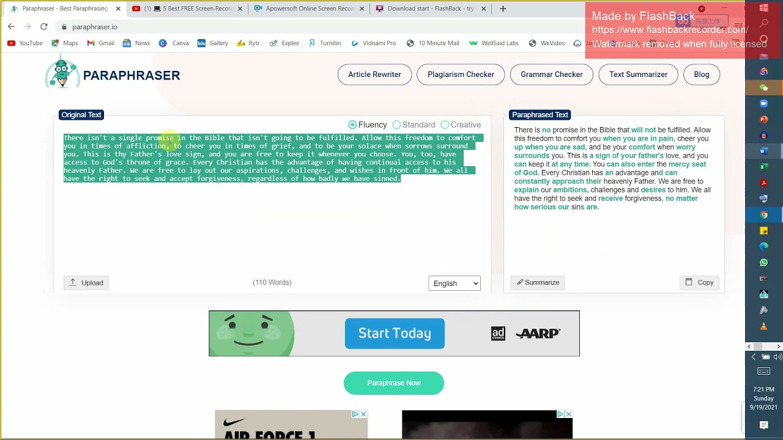Open the Vidnami Pro bookmark
Screen dimensions: 783x440
373,43
